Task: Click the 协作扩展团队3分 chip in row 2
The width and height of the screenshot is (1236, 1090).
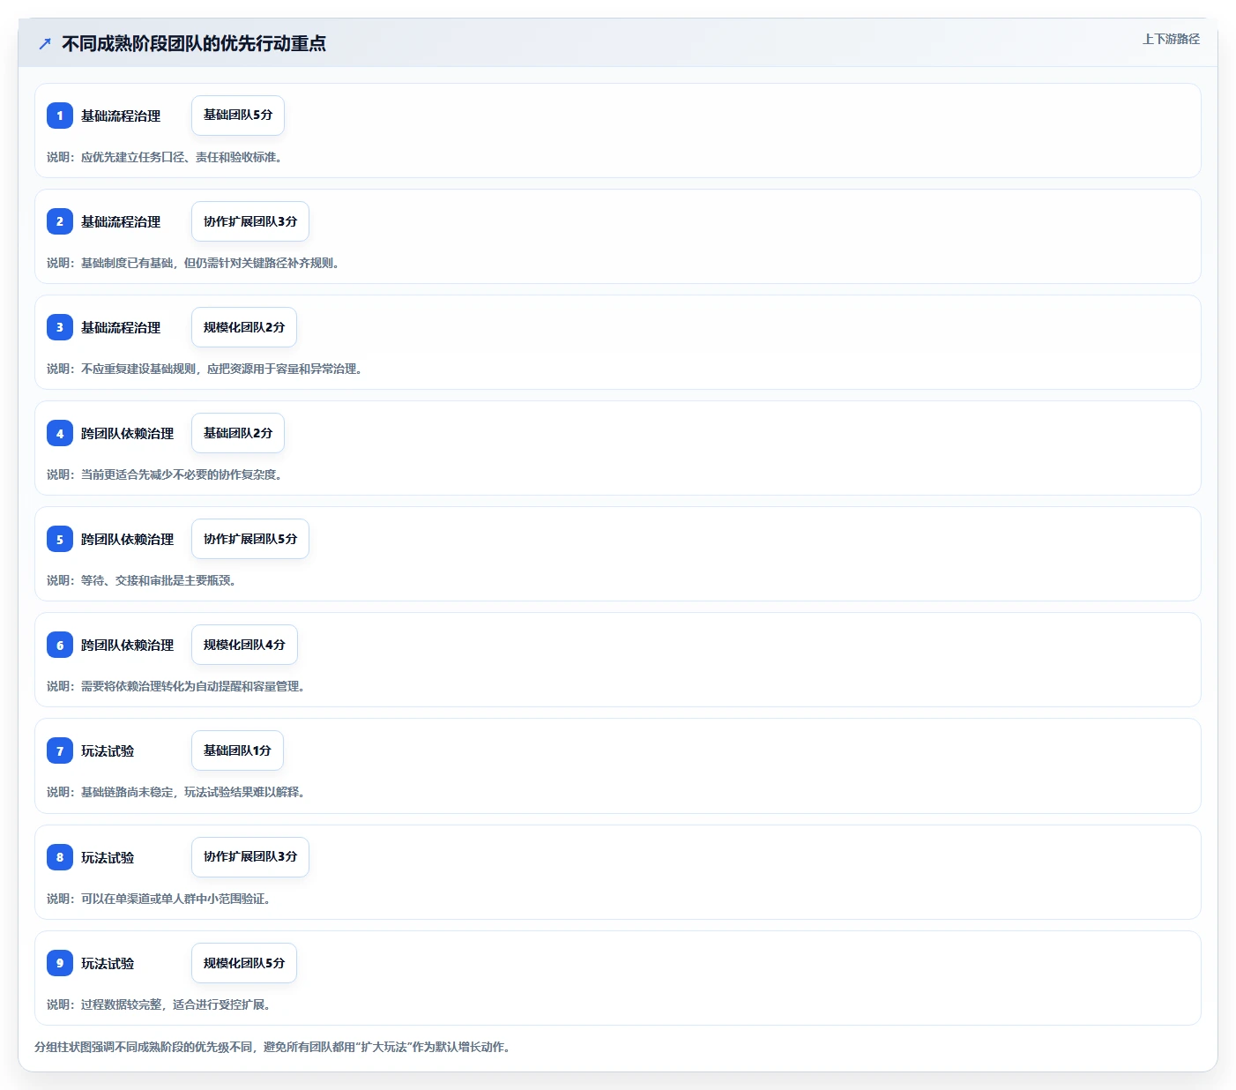Action: click(x=250, y=221)
